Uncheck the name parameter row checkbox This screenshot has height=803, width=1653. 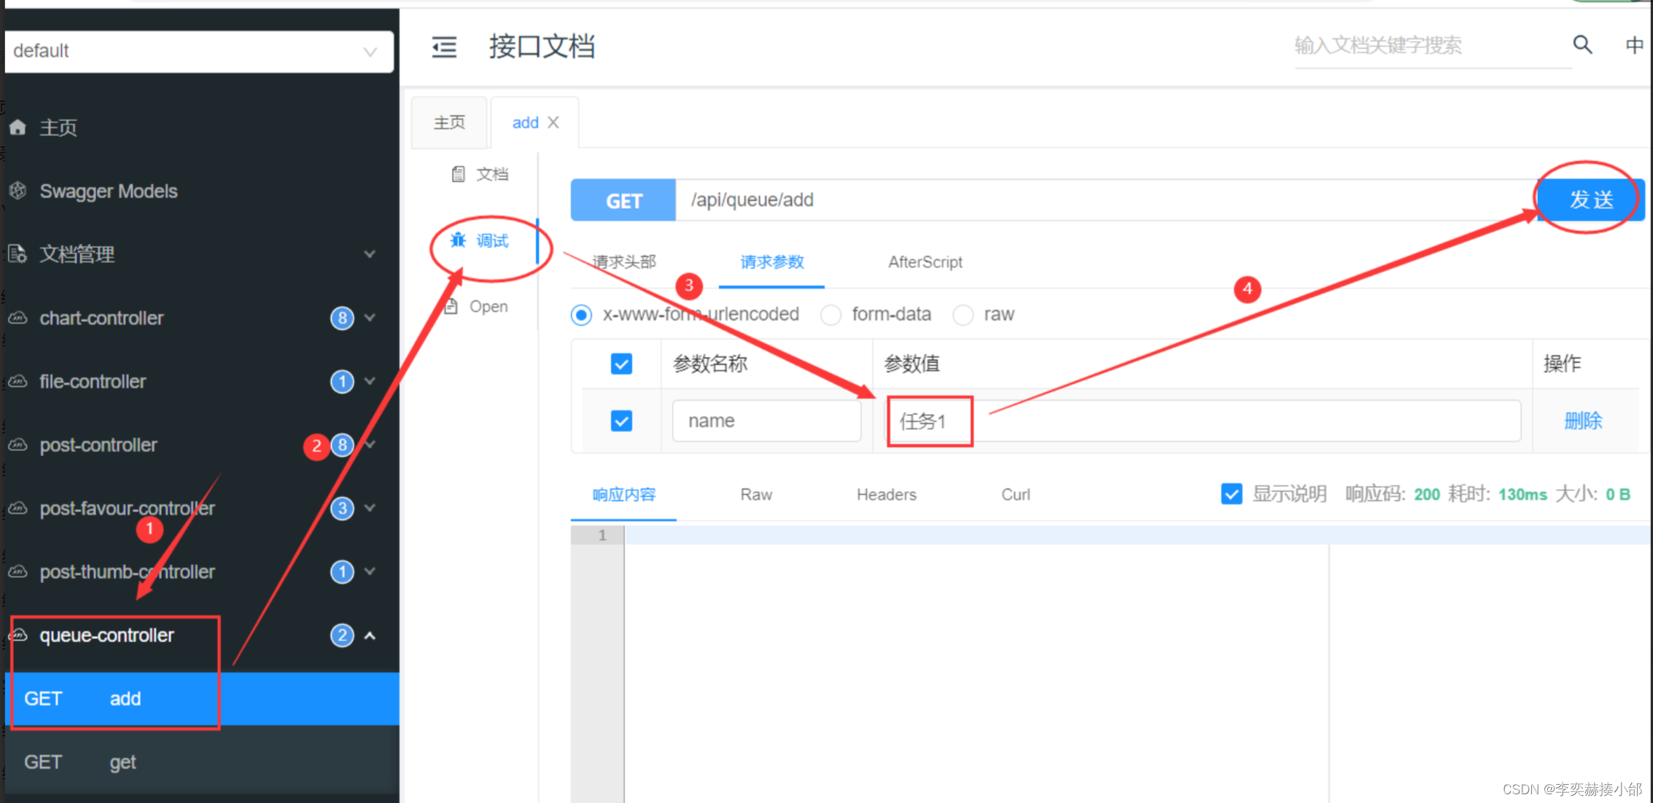(621, 420)
